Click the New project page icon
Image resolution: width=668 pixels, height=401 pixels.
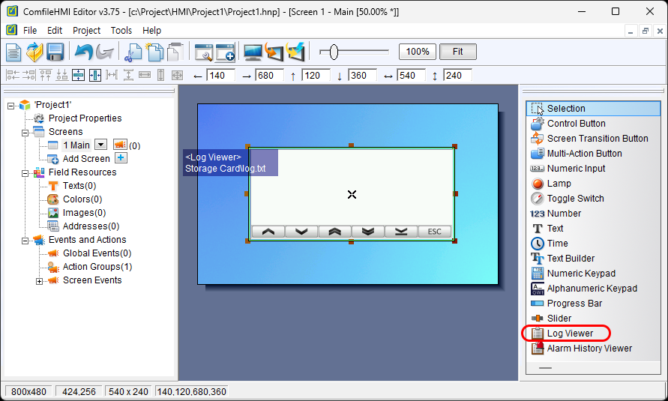point(13,52)
